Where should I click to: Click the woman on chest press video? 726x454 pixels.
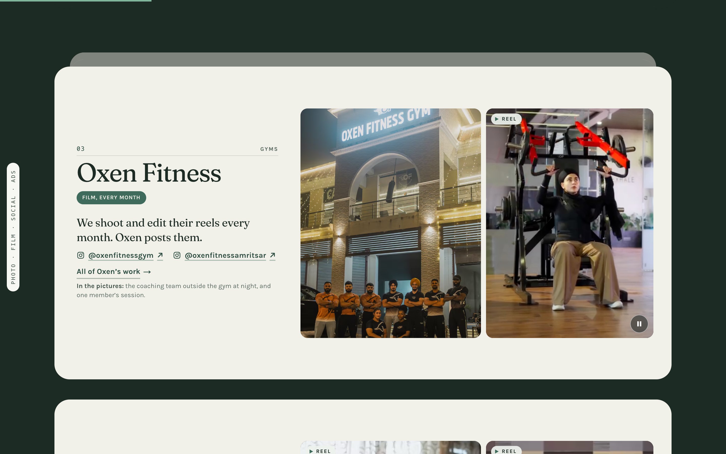point(569,223)
